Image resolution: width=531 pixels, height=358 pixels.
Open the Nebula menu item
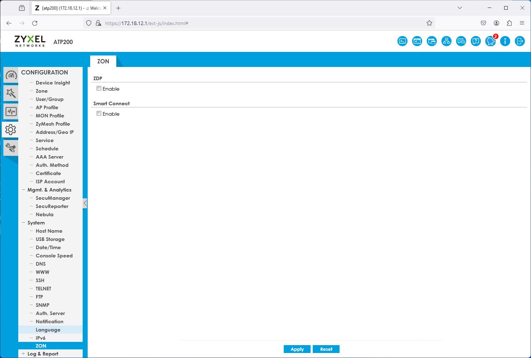click(x=45, y=214)
